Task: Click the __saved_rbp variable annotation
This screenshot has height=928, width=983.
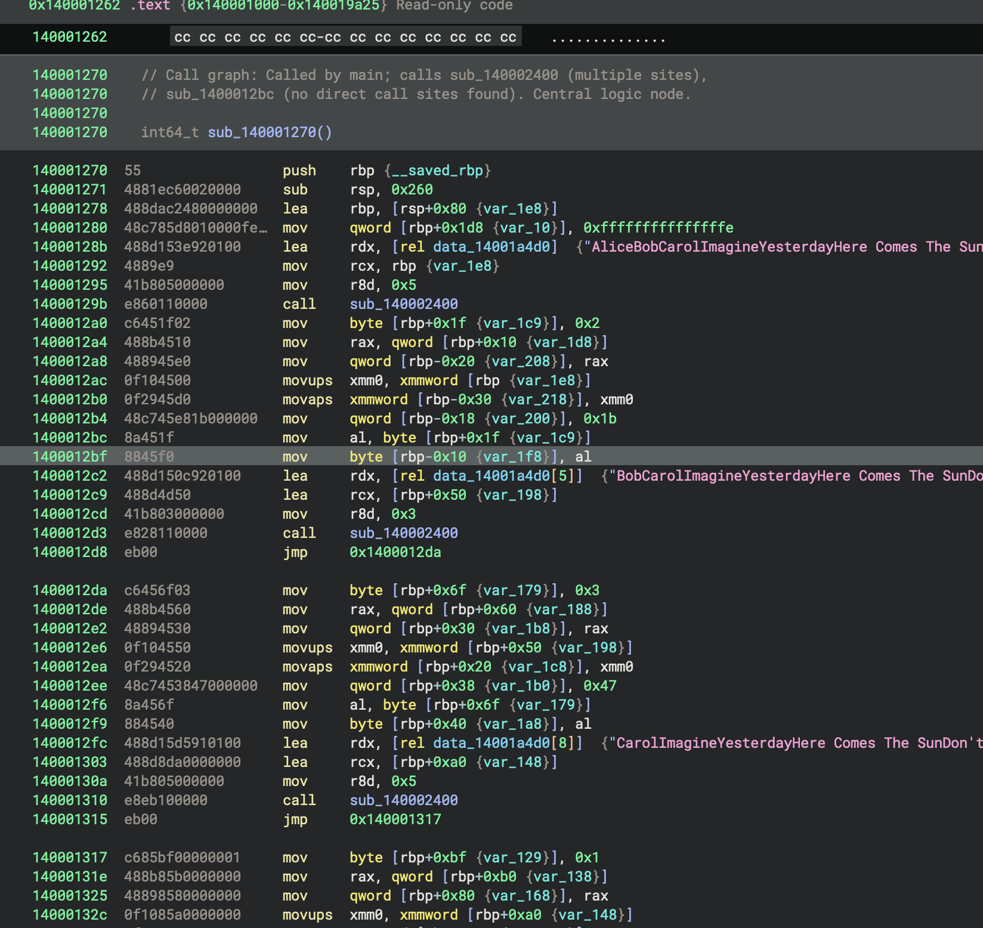Action: pyautogui.click(x=437, y=171)
